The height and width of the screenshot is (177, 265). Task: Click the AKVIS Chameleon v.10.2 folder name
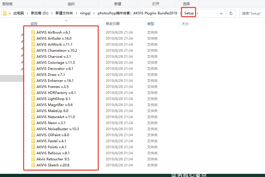(57, 50)
